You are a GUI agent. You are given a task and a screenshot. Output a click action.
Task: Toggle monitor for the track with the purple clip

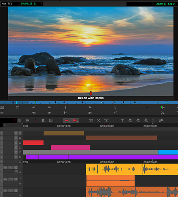pos(20,157)
